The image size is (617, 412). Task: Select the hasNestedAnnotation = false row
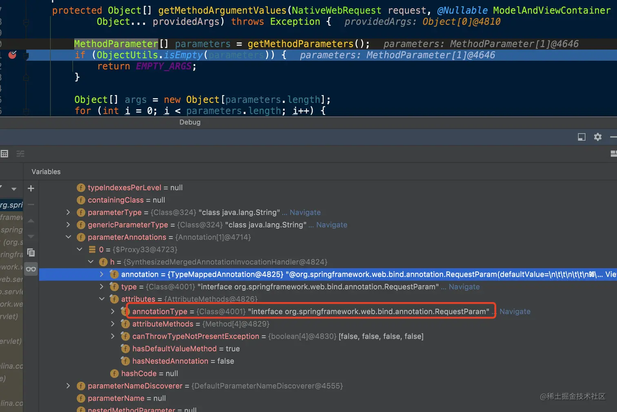183,361
